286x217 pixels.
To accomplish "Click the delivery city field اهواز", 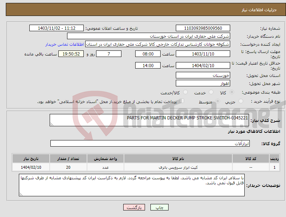I will (203, 83).
